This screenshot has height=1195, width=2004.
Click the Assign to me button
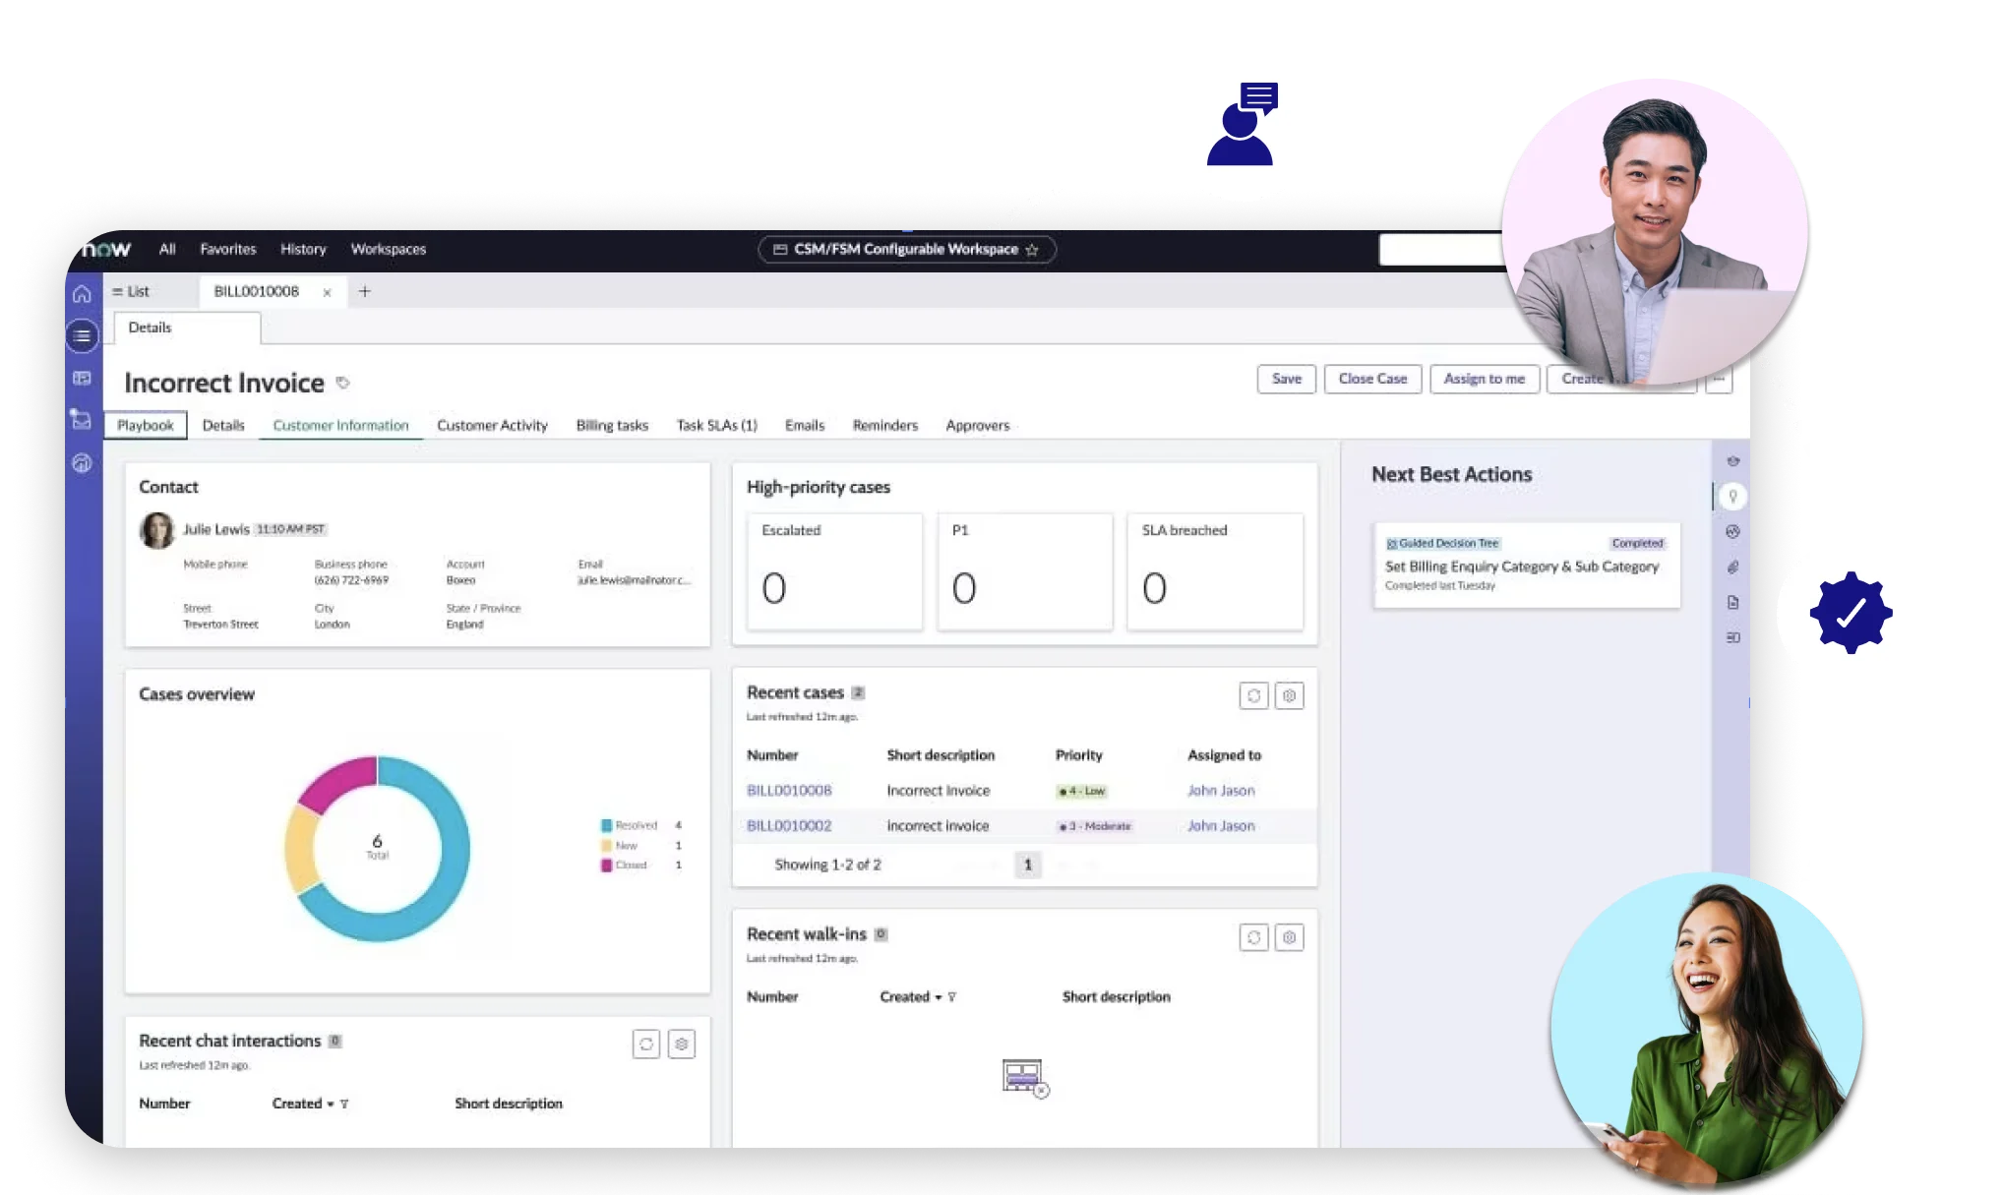1484,379
